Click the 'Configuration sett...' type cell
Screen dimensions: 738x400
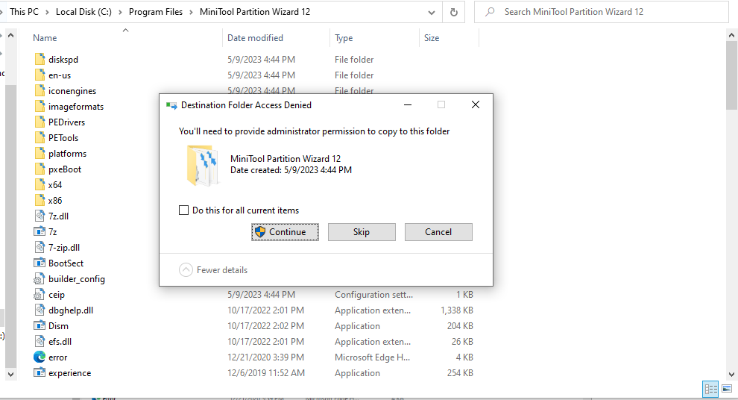(x=373, y=295)
